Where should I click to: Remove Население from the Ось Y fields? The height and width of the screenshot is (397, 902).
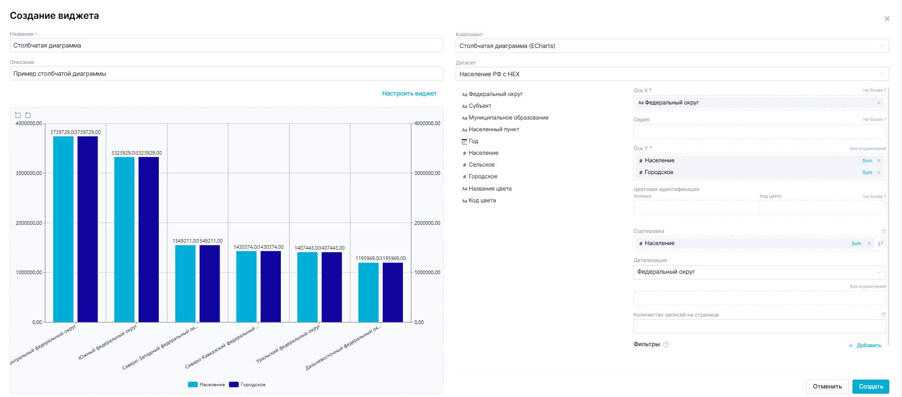click(878, 161)
